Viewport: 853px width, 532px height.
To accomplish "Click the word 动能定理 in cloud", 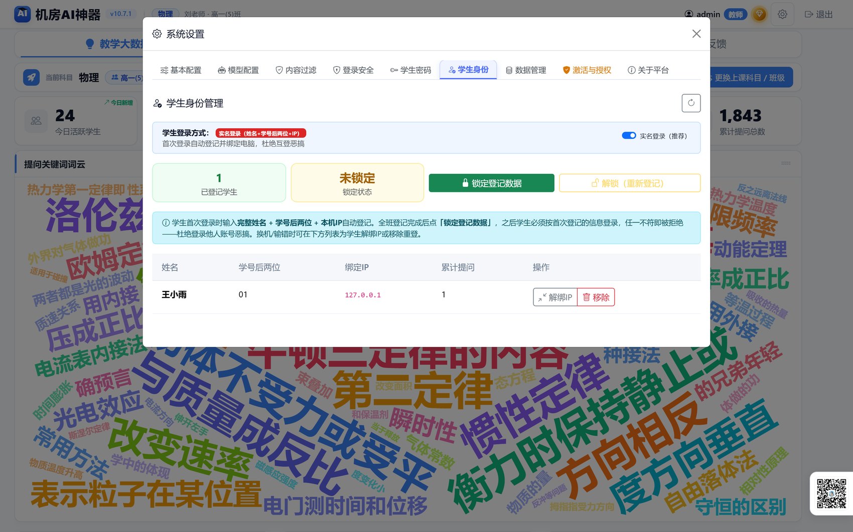I will click(750, 249).
